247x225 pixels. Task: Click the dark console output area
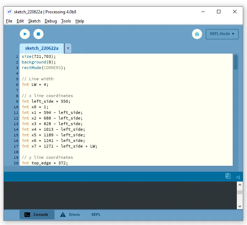point(120,195)
